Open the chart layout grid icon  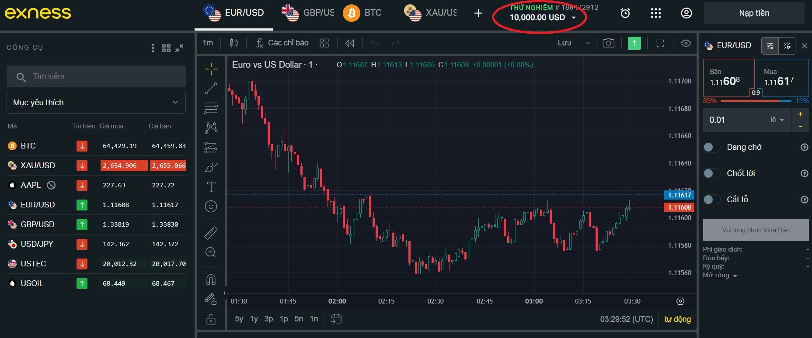[x=324, y=43]
